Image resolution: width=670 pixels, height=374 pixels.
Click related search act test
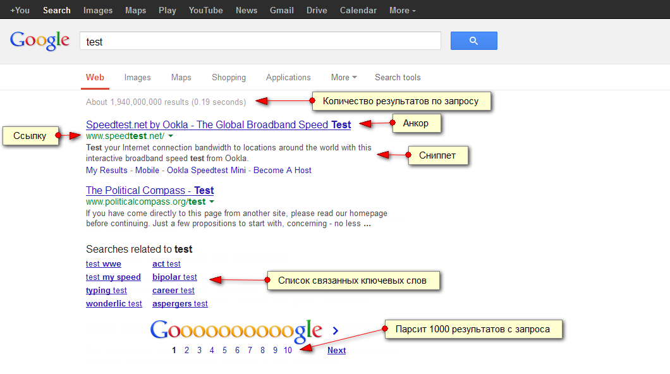166,264
